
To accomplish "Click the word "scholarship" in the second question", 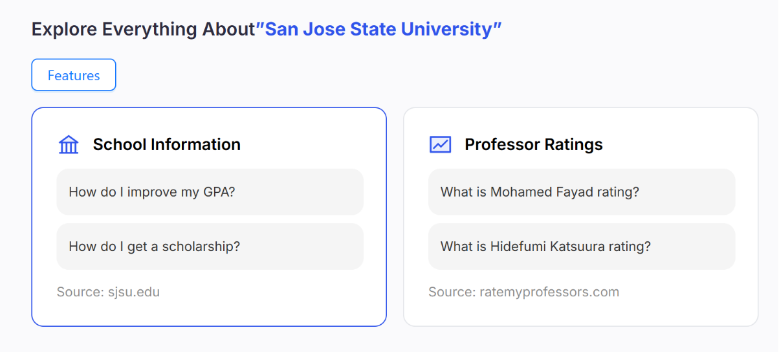I will pos(197,247).
